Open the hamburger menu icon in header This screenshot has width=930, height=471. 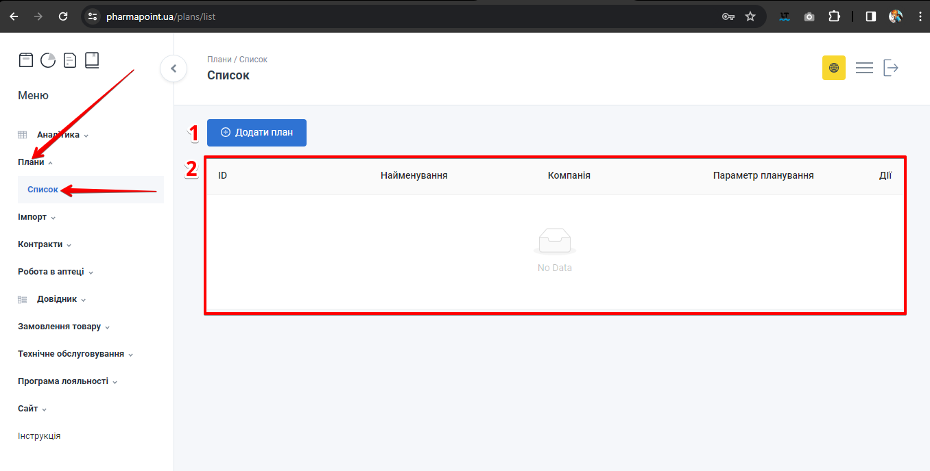point(864,68)
